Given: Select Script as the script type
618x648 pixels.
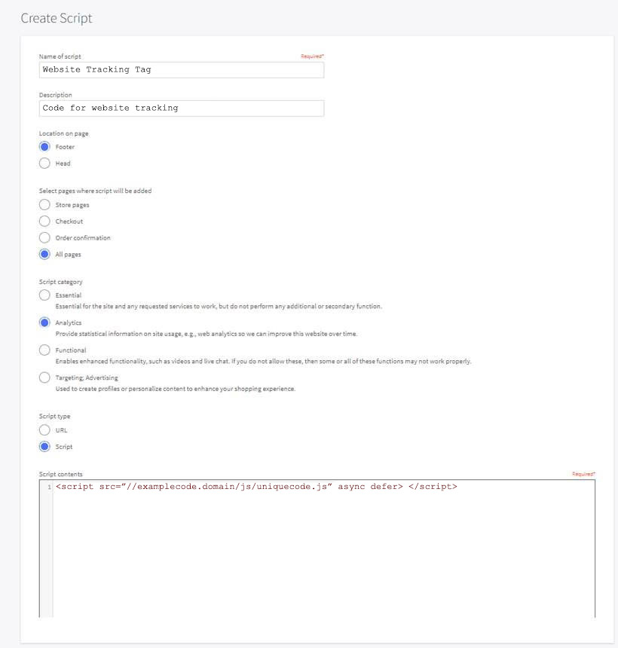Looking at the screenshot, I should pyautogui.click(x=44, y=446).
